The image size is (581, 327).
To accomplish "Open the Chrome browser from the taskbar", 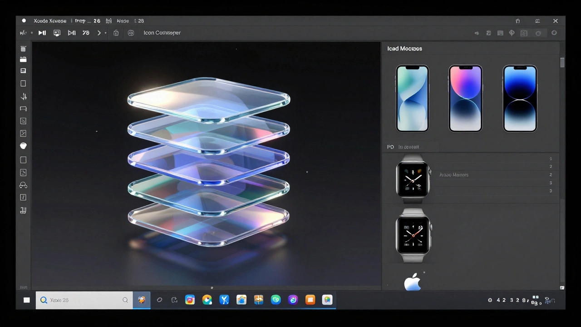I will point(207,300).
